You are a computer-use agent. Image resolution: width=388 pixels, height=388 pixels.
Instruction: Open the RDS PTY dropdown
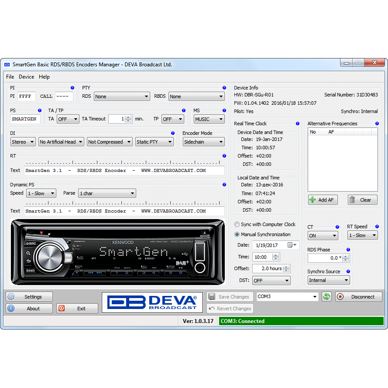(122, 96)
